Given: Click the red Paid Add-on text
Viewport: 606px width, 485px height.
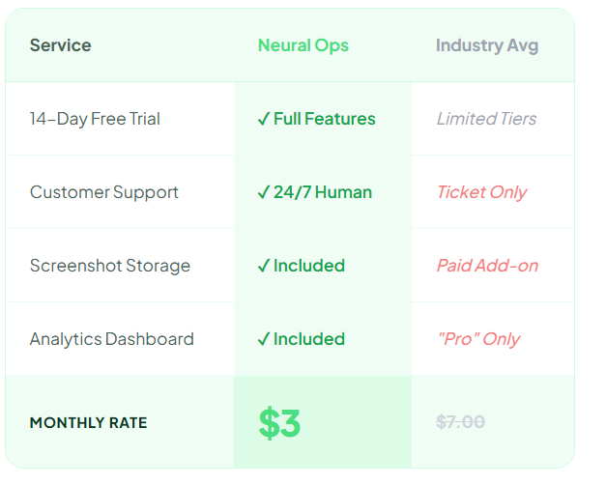Looking at the screenshot, I should [487, 266].
